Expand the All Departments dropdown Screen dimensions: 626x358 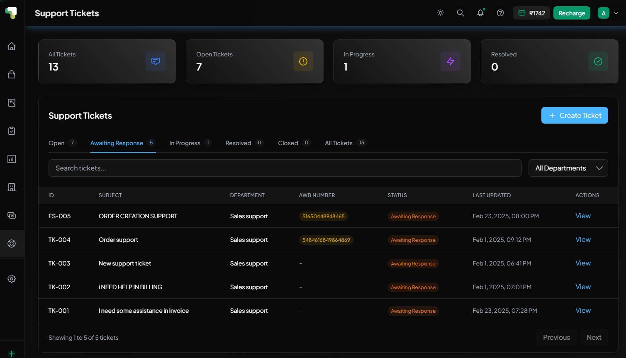(568, 168)
